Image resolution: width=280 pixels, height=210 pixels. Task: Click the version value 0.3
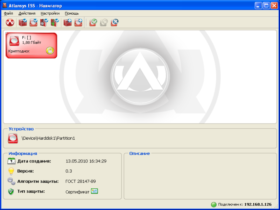[x=69, y=171]
